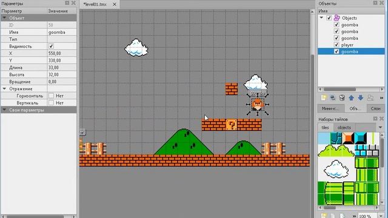Move object up with blue arrow
Screen dimensions: 388x218
[x=351, y=98]
